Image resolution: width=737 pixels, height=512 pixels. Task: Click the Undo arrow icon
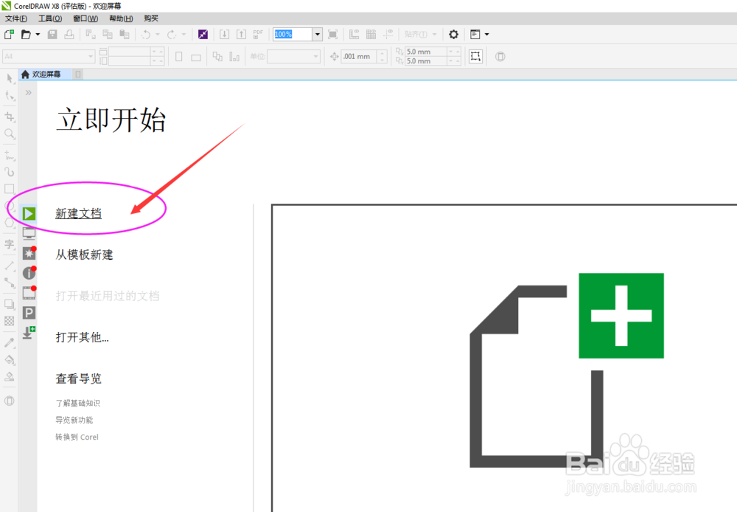(x=146, y=35)
